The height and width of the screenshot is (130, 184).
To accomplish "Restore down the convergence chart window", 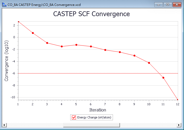I will click(x=168, y=5).
